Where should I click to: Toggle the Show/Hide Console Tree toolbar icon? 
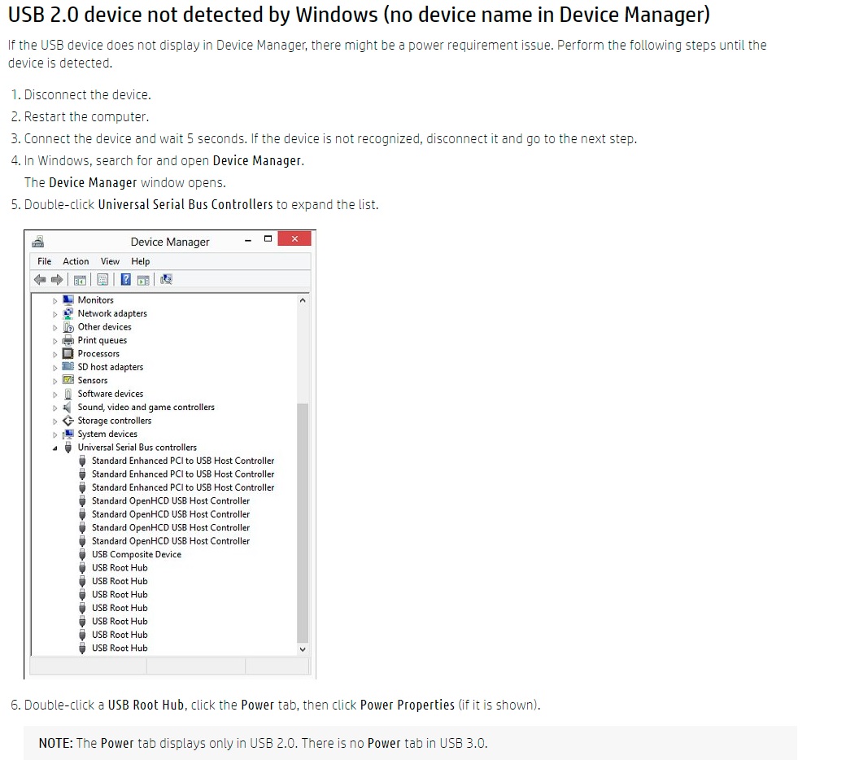click(x=80, y=280)
